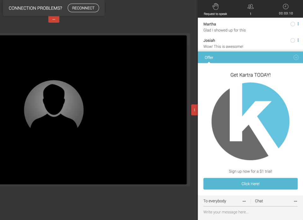Open the Chat options ellipsis menu
The width and height of the screenshot is (303, 220).
(295, 201)
